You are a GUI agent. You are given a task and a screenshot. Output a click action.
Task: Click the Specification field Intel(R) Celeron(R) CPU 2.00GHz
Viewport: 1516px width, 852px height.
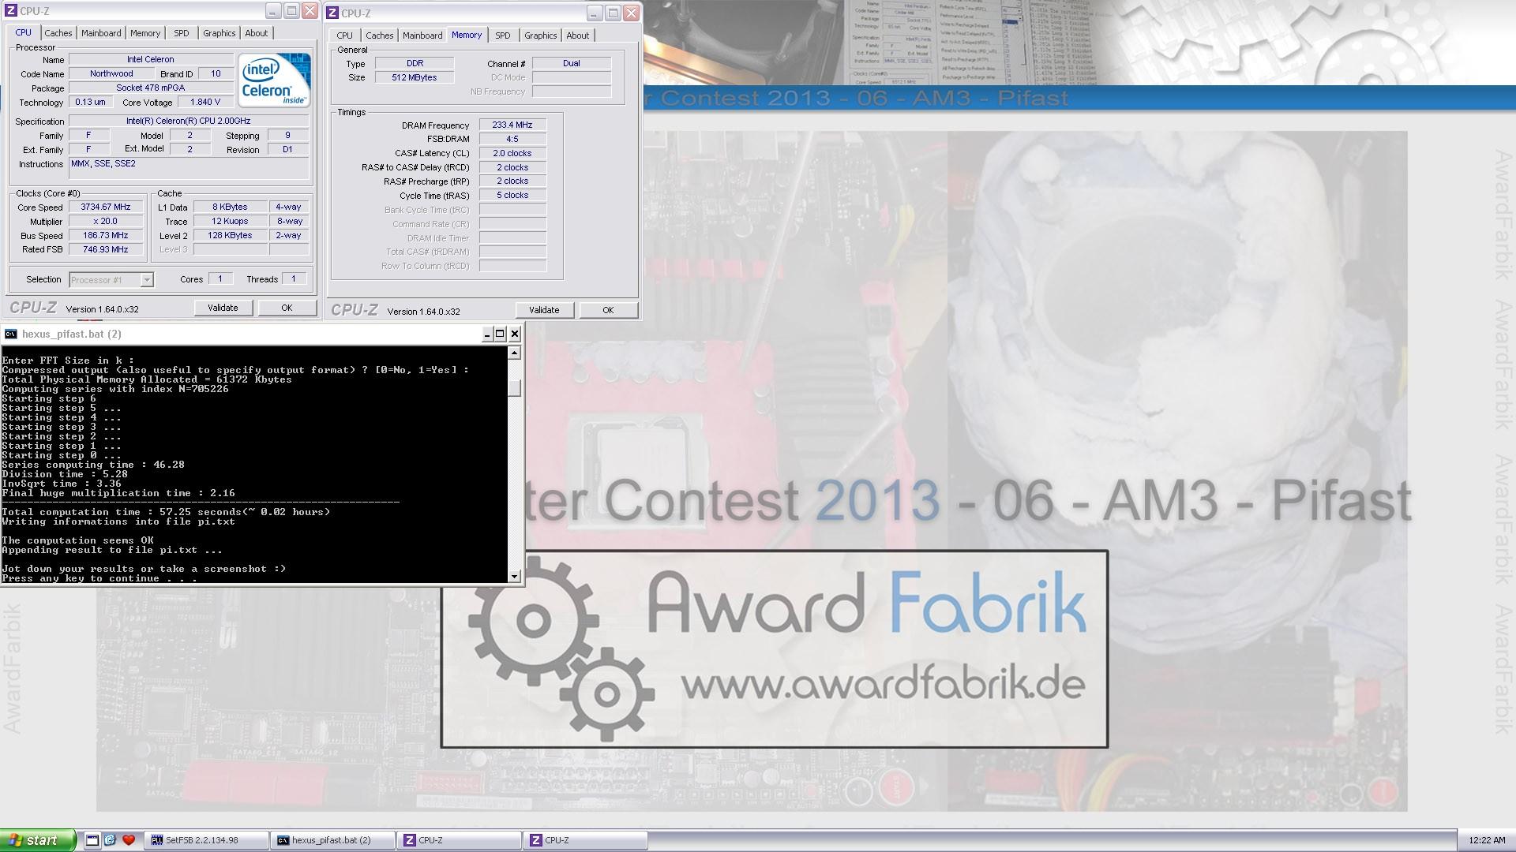(x=189, y=121)
